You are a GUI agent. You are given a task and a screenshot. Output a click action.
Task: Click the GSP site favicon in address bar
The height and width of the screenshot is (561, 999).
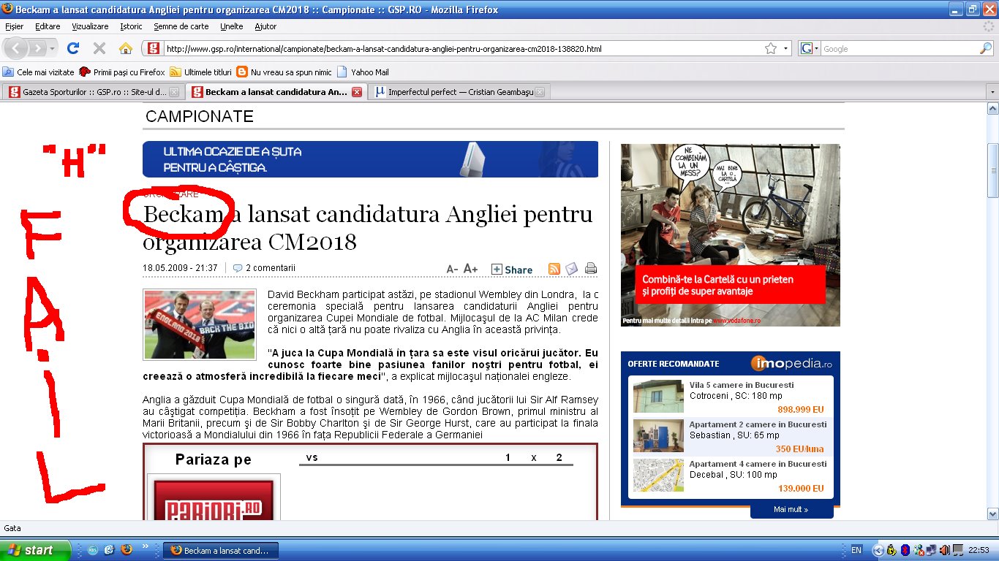[154, 49]
